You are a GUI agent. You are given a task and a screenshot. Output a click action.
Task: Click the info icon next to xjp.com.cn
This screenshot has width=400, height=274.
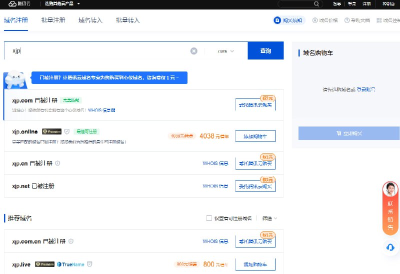tap(71, 241)
